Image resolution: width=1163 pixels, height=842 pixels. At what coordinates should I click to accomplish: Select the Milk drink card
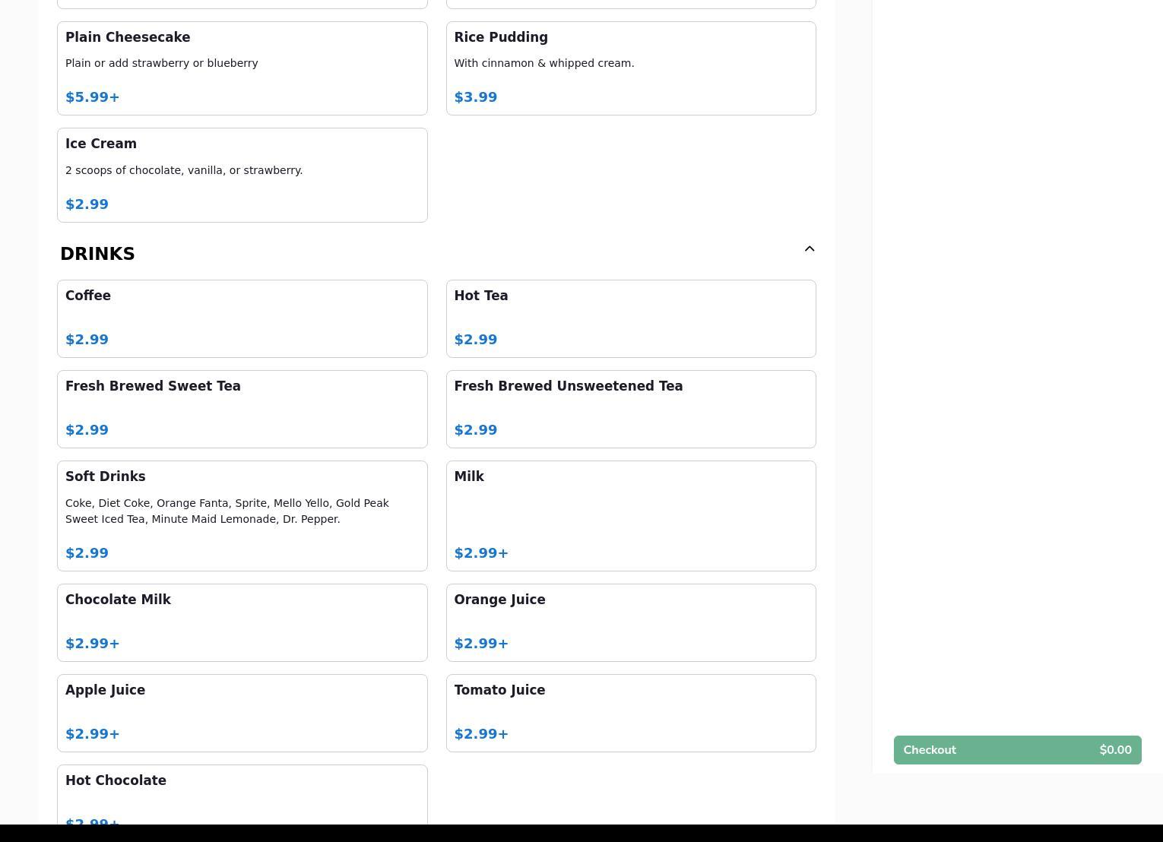coord(630,515)
